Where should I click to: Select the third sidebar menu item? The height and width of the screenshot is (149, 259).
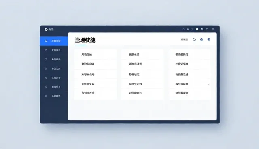pyautogui.click(x=54, y=59)
